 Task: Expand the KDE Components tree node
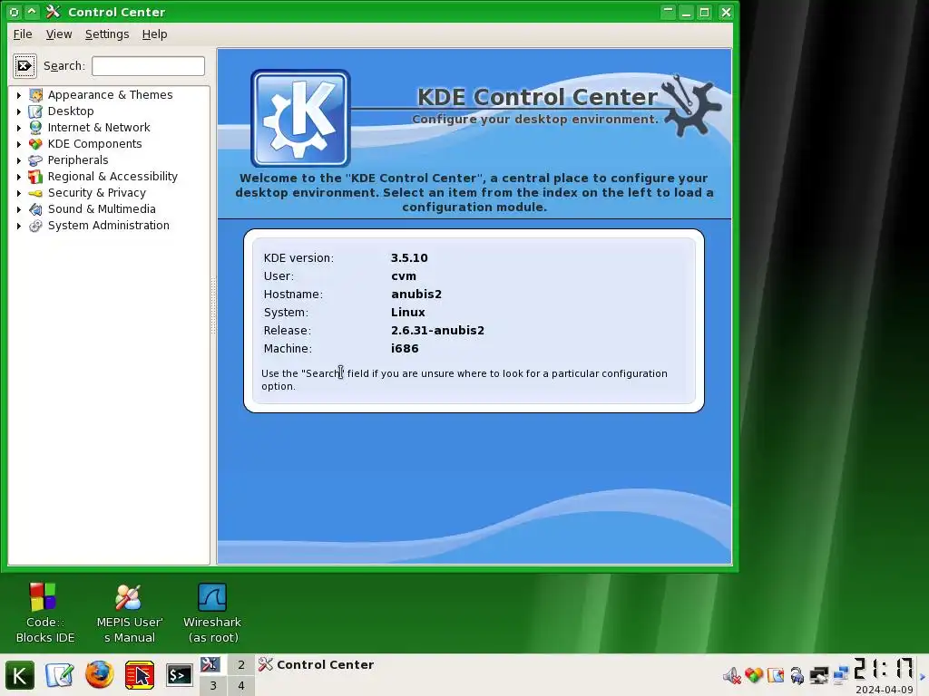click(x=19, y=144)
